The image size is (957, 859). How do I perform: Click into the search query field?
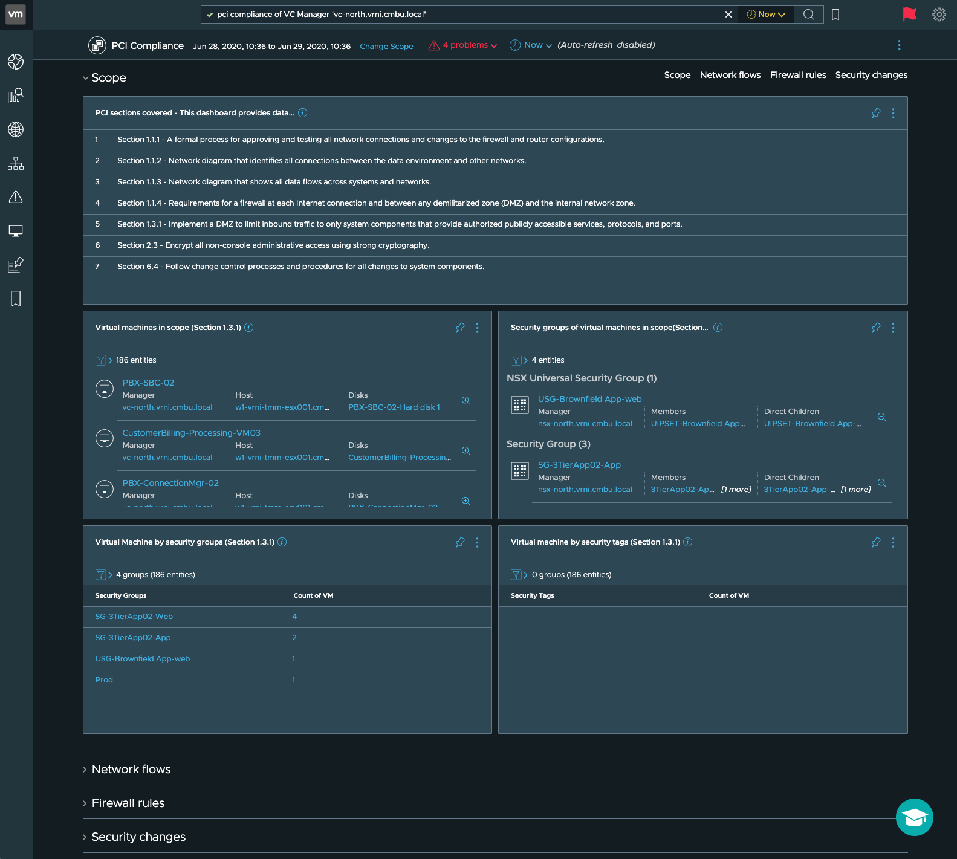coord(466,15)
